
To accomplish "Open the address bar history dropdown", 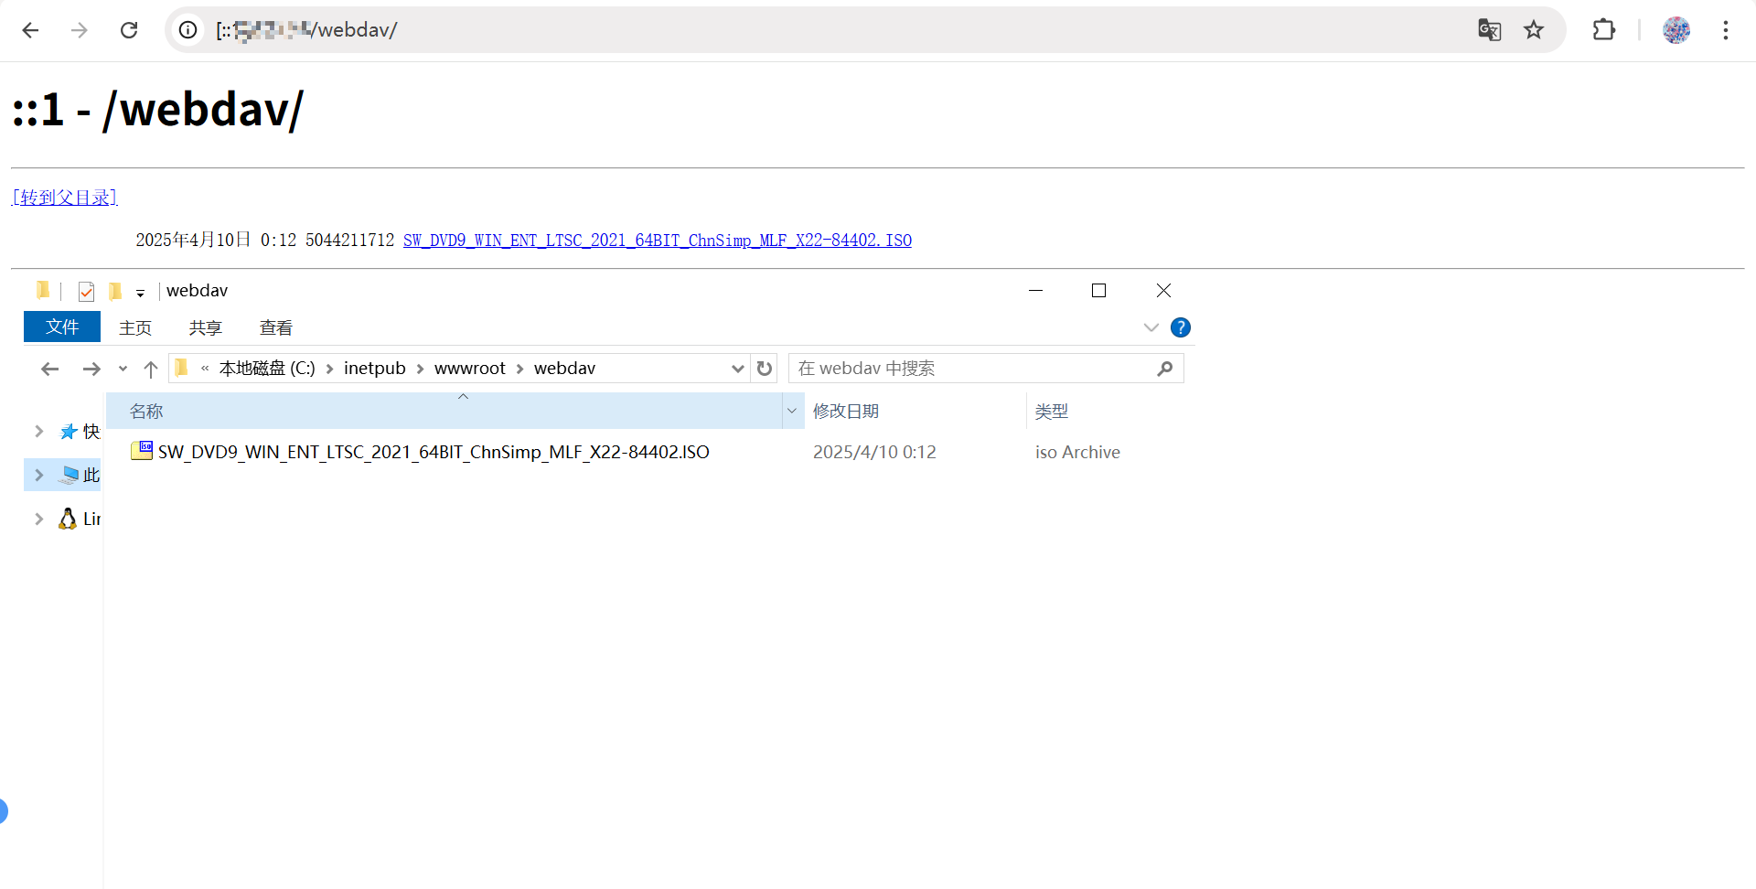I will (x=737, y=369).
